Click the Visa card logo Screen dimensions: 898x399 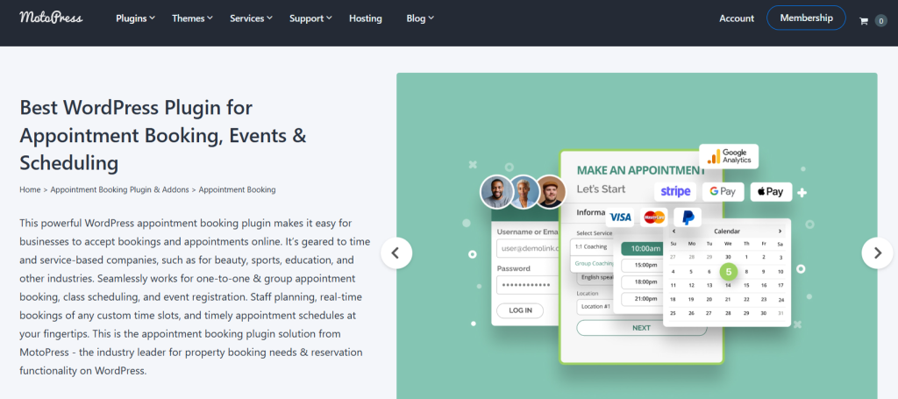pos(620,217)
